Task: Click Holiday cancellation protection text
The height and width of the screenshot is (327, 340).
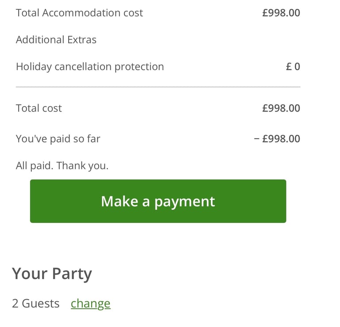Action: [90, 66]
